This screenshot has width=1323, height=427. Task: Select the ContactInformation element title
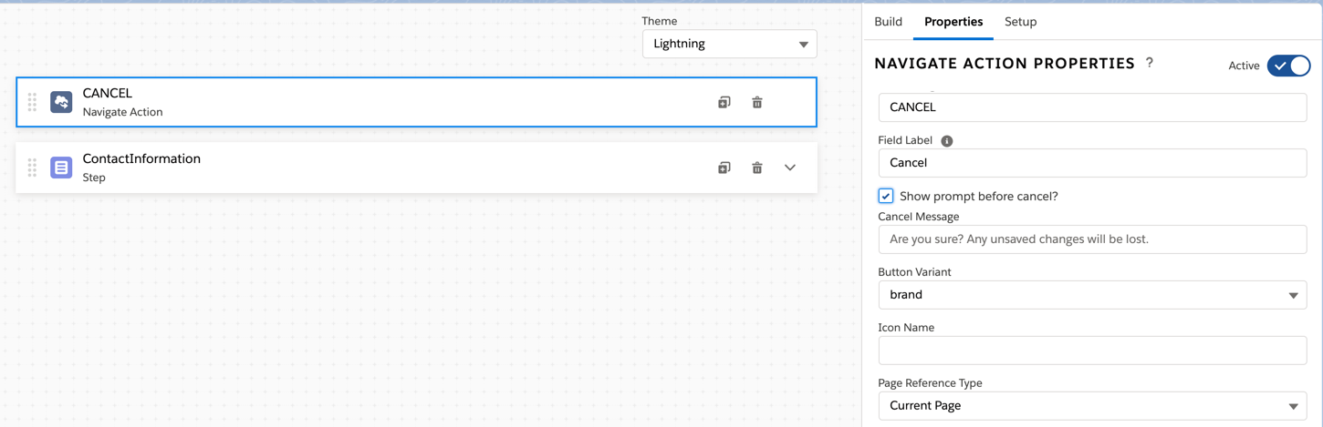coord(141,158)
